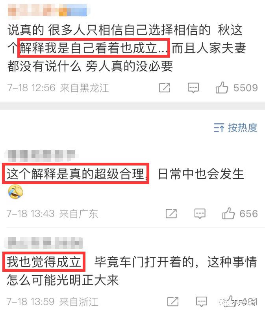
Task: Reply to the Heilongjiang comment
Action: click(193, 88)
